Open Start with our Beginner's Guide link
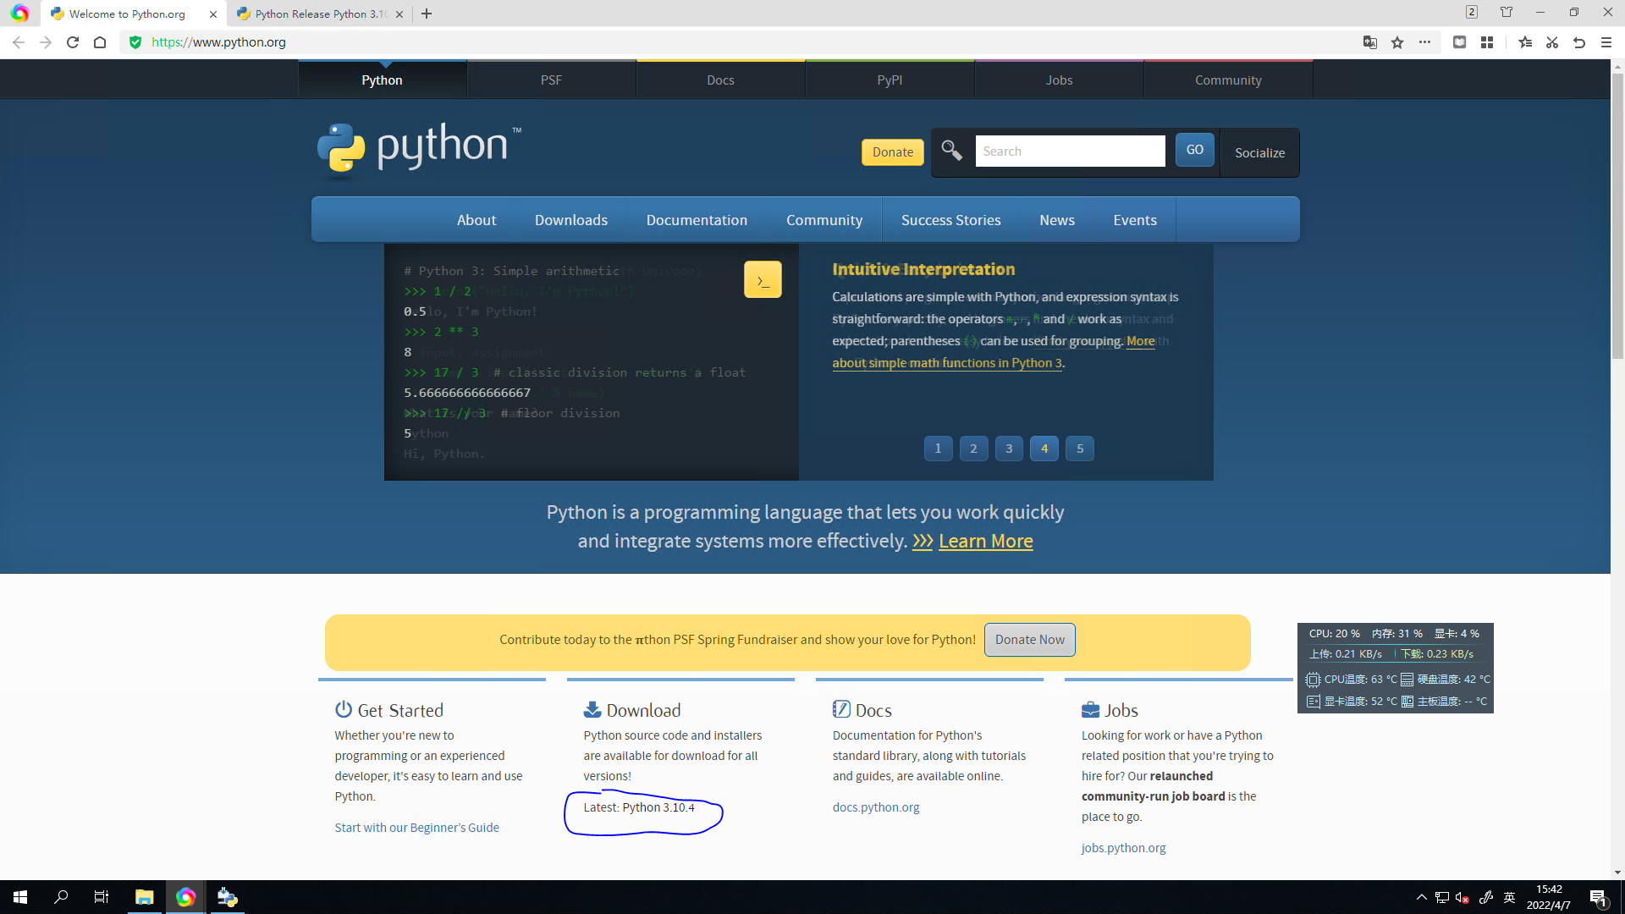Viewport: 1625px width, 914px height. click(x=416, y=828)
